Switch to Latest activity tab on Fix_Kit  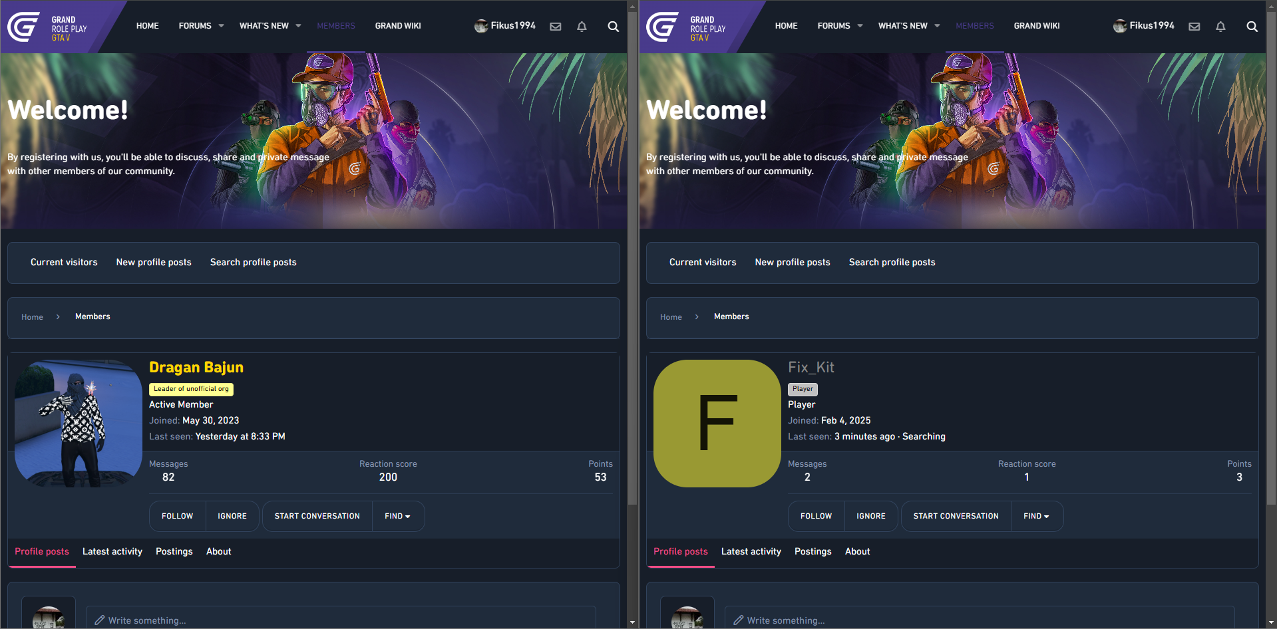pyautogui.click(x=751, y=551)
